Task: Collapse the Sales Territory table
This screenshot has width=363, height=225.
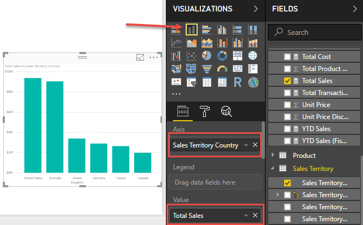Action: (x=273, y=169)
